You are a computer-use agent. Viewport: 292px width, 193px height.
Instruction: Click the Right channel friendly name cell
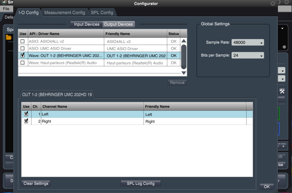tap(195, 121)
